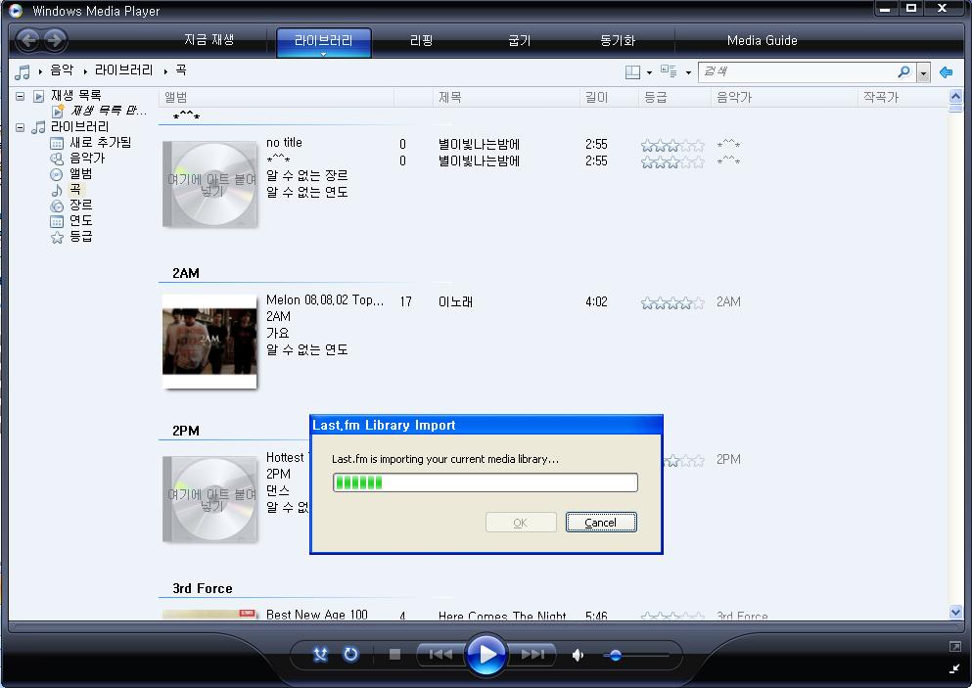Select 음악가 in the library tree

coord(87,159)
